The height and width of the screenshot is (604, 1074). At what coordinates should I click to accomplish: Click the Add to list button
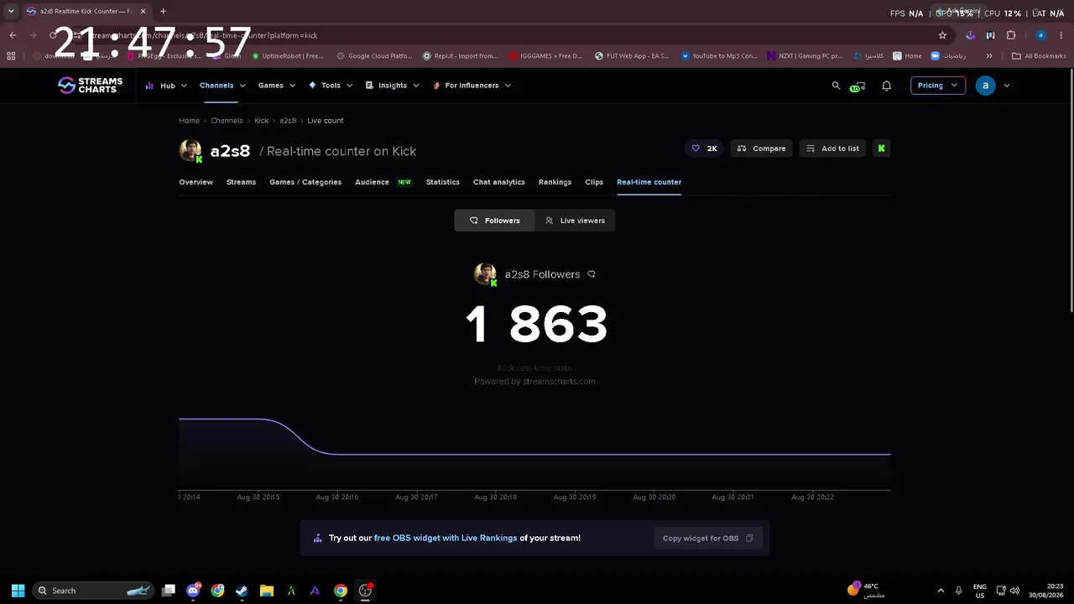pos(832,148)
